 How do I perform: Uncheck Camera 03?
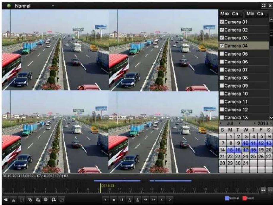click(222, 37)
